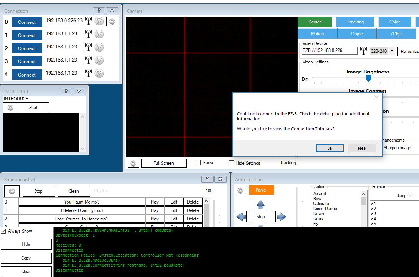Open help for INTRODUCE panel
Image resolution: width=419 pixels, height=277 pixels.
(66, 92)
